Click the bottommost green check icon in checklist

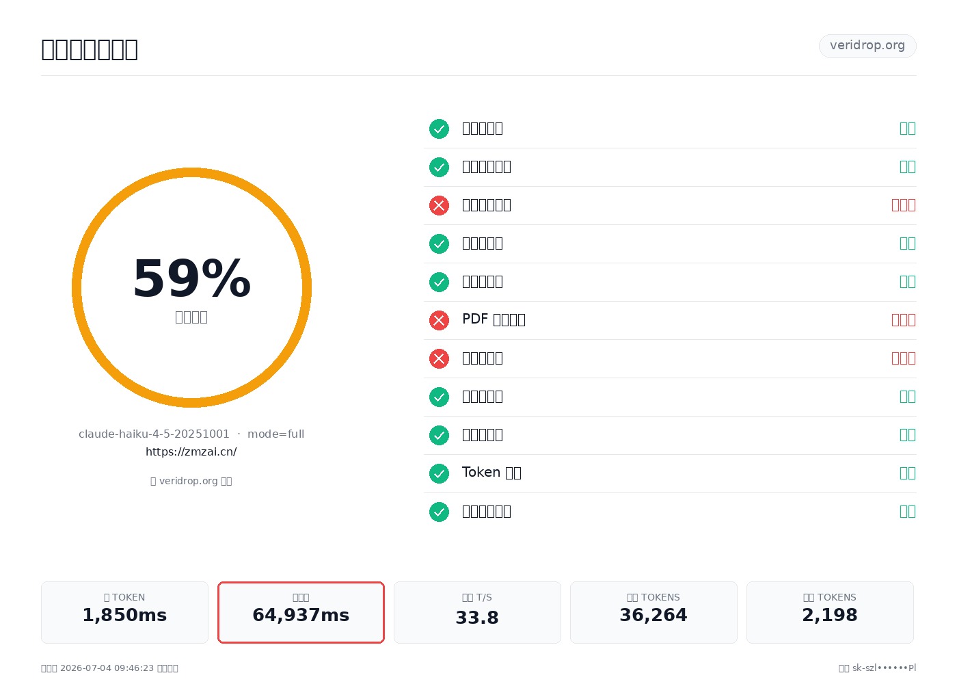pyautogui.click(x=439, y=512)
